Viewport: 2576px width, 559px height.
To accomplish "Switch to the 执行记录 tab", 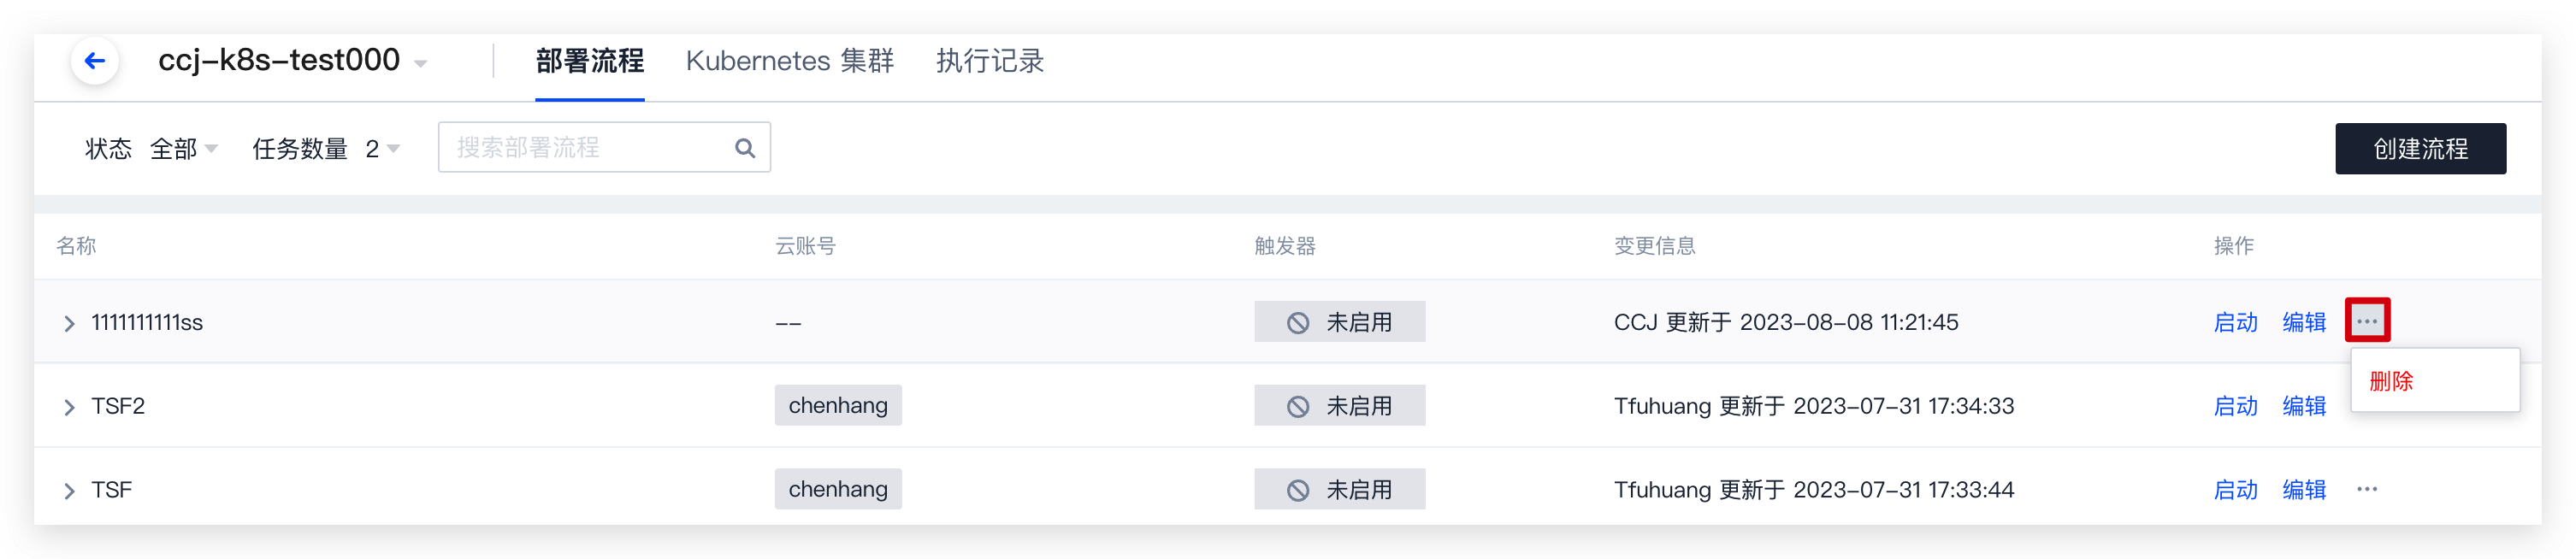I will (x=989, y=61).
